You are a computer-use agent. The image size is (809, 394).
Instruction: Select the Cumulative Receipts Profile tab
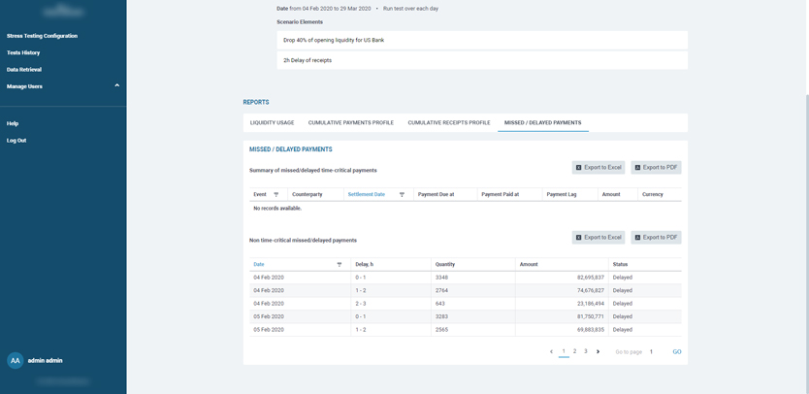448,123
